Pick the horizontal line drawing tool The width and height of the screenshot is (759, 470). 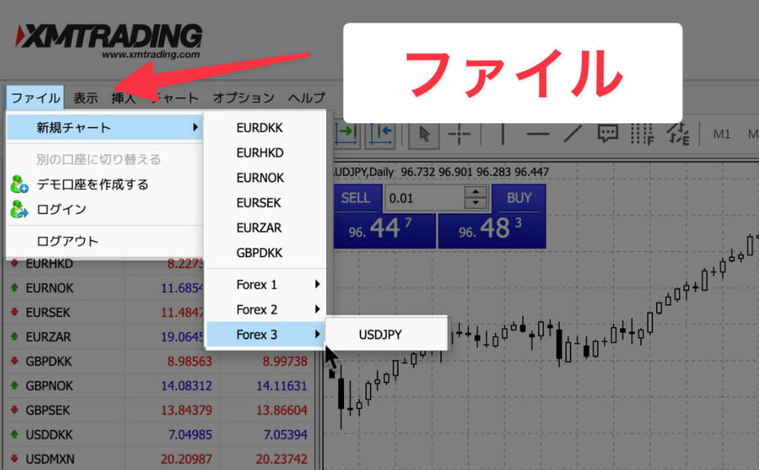tap(537, 134)
